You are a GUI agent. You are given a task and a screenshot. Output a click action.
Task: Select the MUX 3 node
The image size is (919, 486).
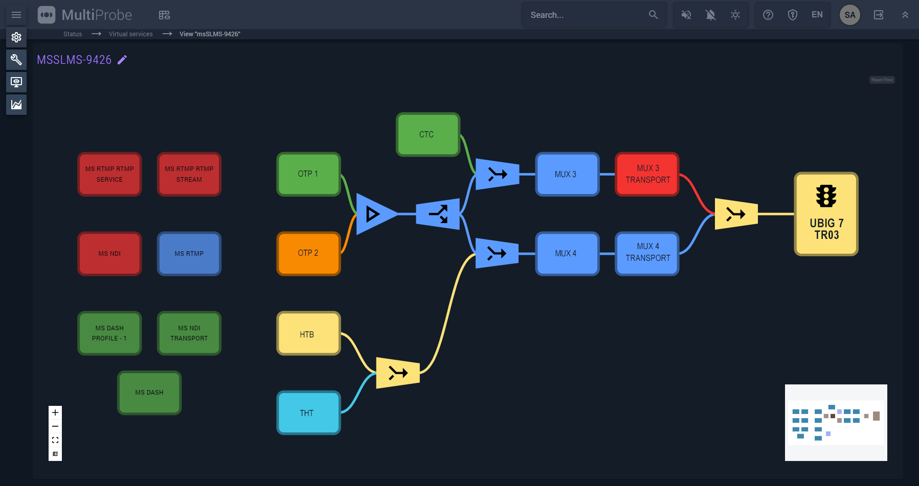point(567,174)
